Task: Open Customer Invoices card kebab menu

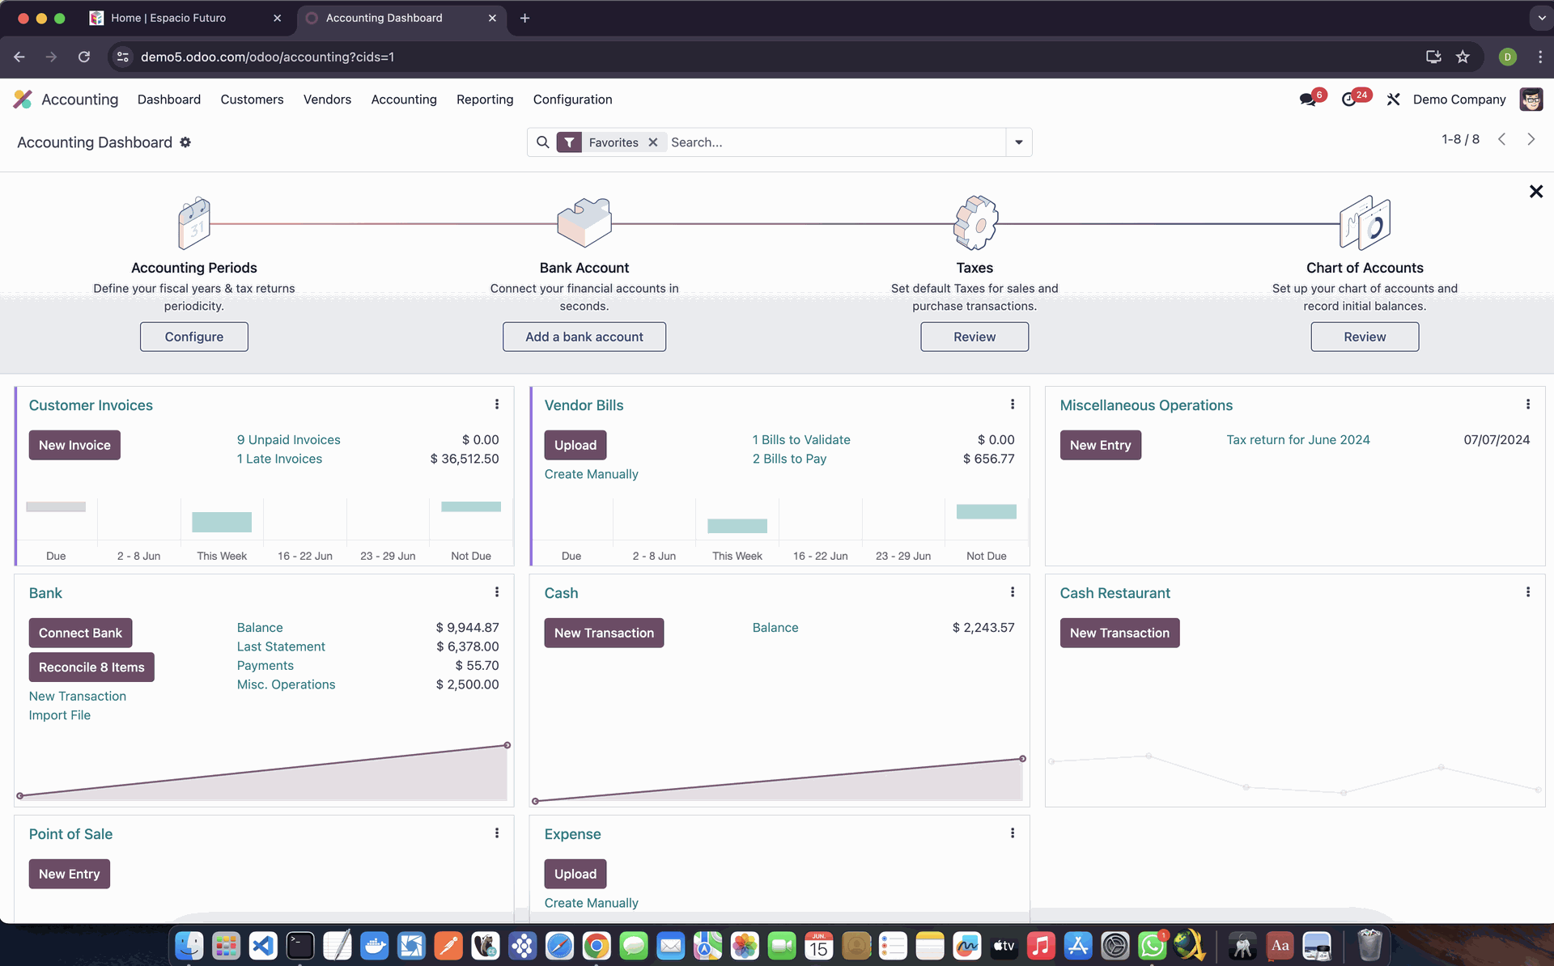Action: tap(497, 405)
